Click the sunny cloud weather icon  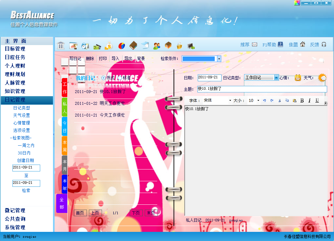322,78
